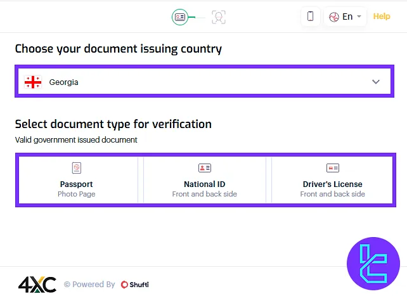Open the Shufti logo link
This screenshot has width=407, height=296.
coord(135,285)
